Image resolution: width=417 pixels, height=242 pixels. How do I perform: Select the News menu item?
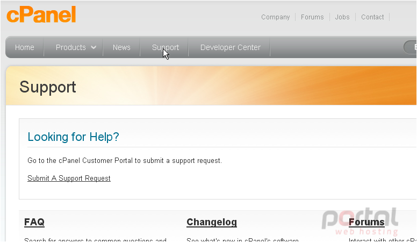(x=121, y=47)
